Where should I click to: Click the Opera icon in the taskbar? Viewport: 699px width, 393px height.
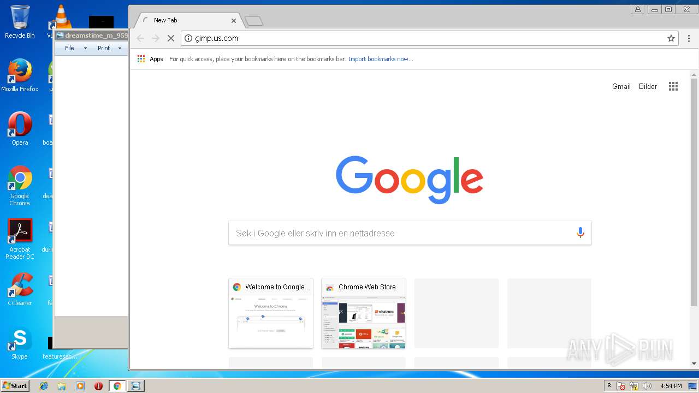(x=98, y=386)
